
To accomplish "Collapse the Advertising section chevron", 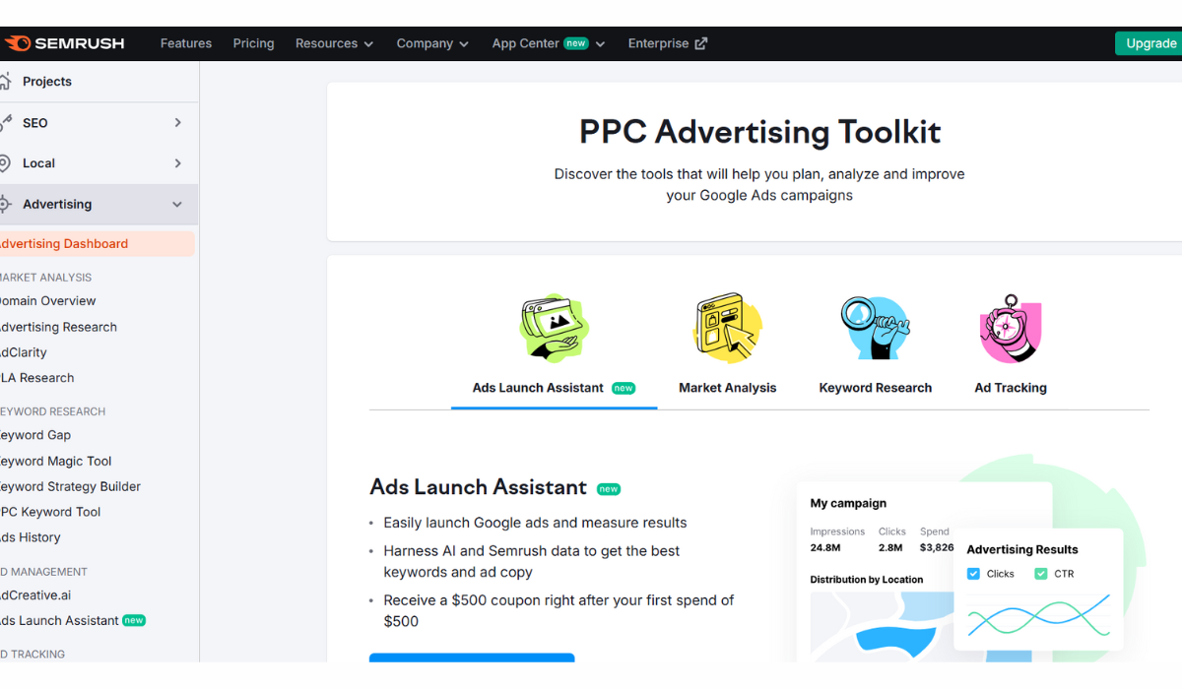I will pyautogui.click(x=177, y=205).
